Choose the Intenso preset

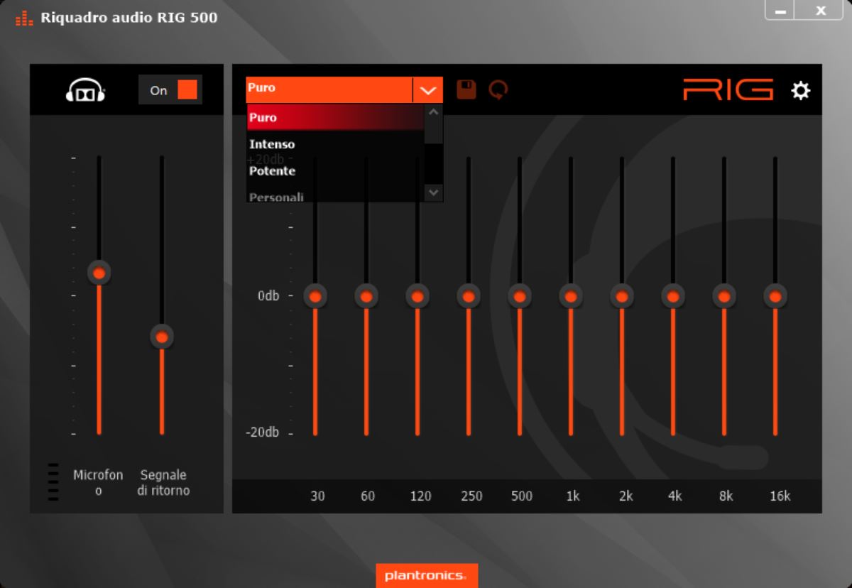(335, 144)
